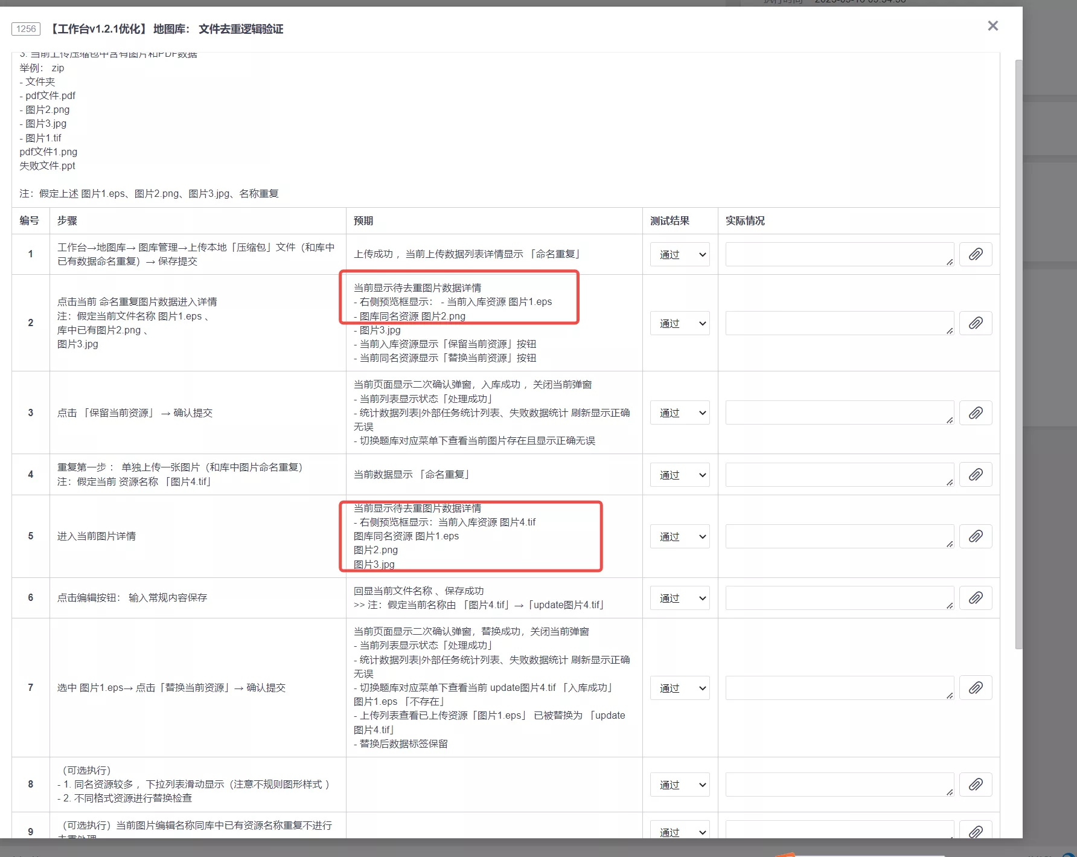Viewport: 1077px width, 857px height.
Task: Click the 步骤 column header
Action: pyautogui.click(x=67, y=220)
